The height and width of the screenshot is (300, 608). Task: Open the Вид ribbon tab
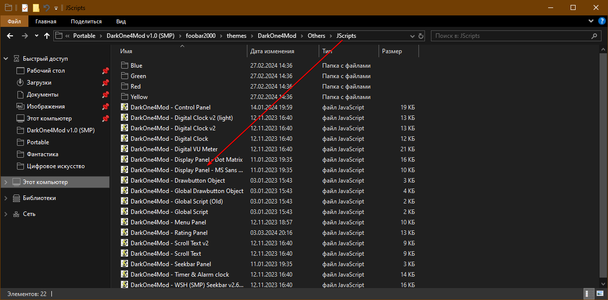[121, 21]
